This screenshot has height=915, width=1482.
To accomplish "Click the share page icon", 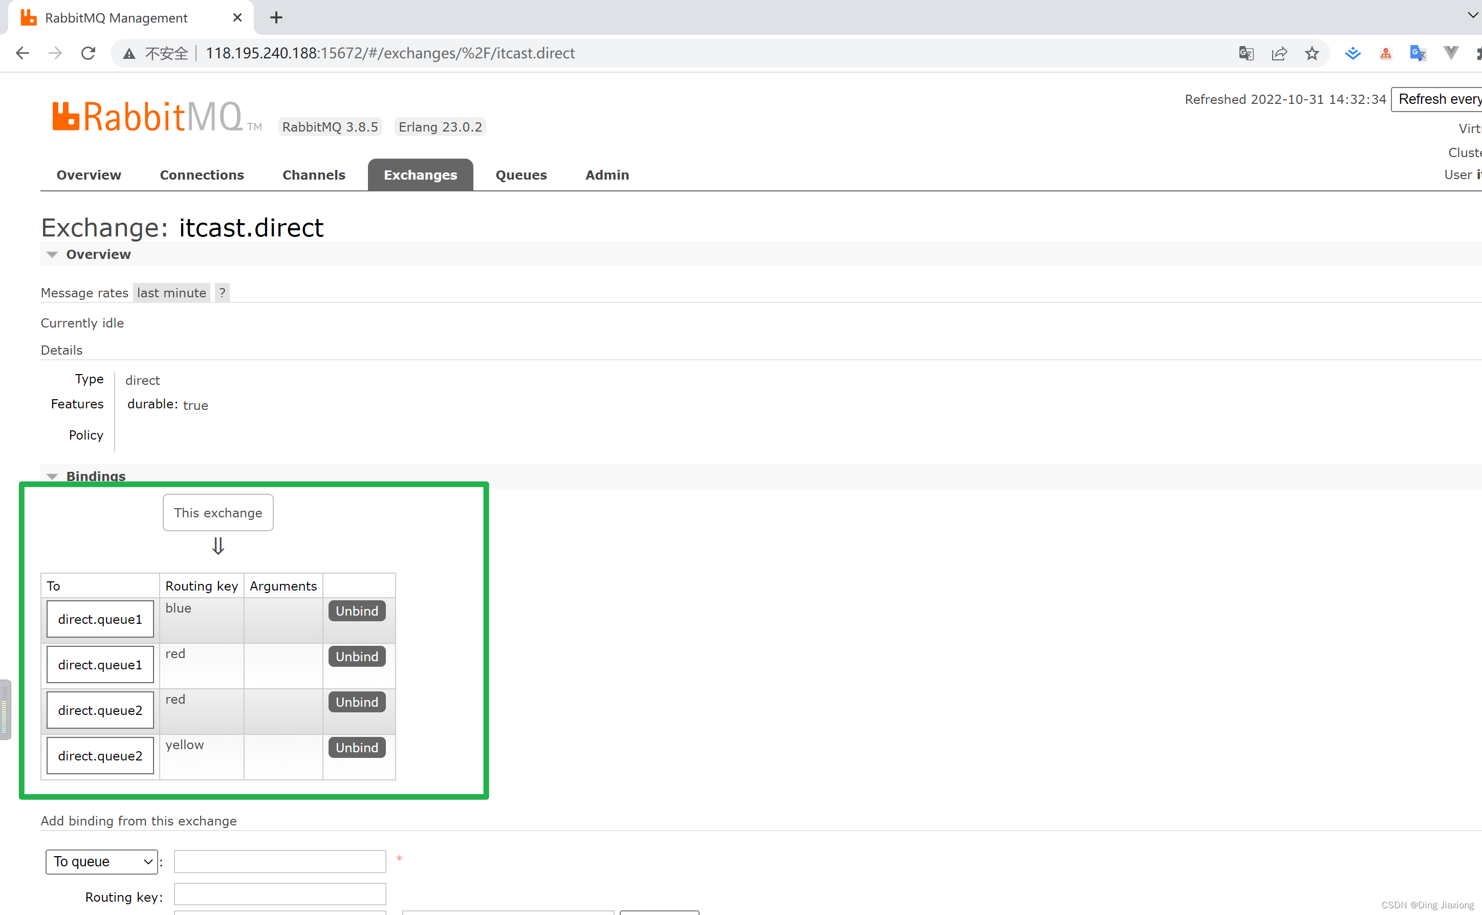I will click(x=1279, y=53).
